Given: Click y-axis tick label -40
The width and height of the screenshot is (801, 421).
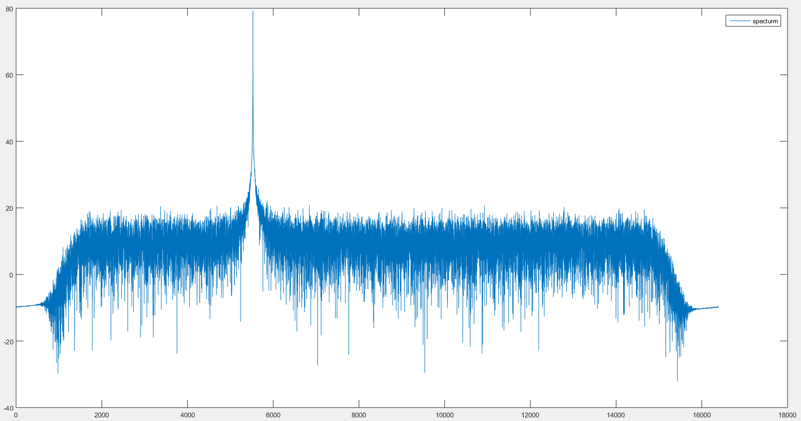Looking at the screenshot, I should point(8,408).
